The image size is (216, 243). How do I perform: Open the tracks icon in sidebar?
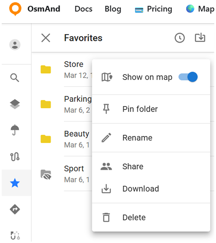(x=15, y=157)
